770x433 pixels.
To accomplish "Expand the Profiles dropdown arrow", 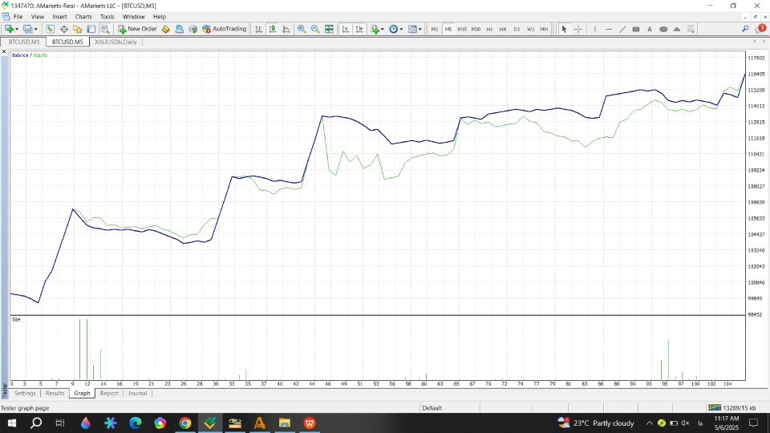I will [x=36, y=30].
